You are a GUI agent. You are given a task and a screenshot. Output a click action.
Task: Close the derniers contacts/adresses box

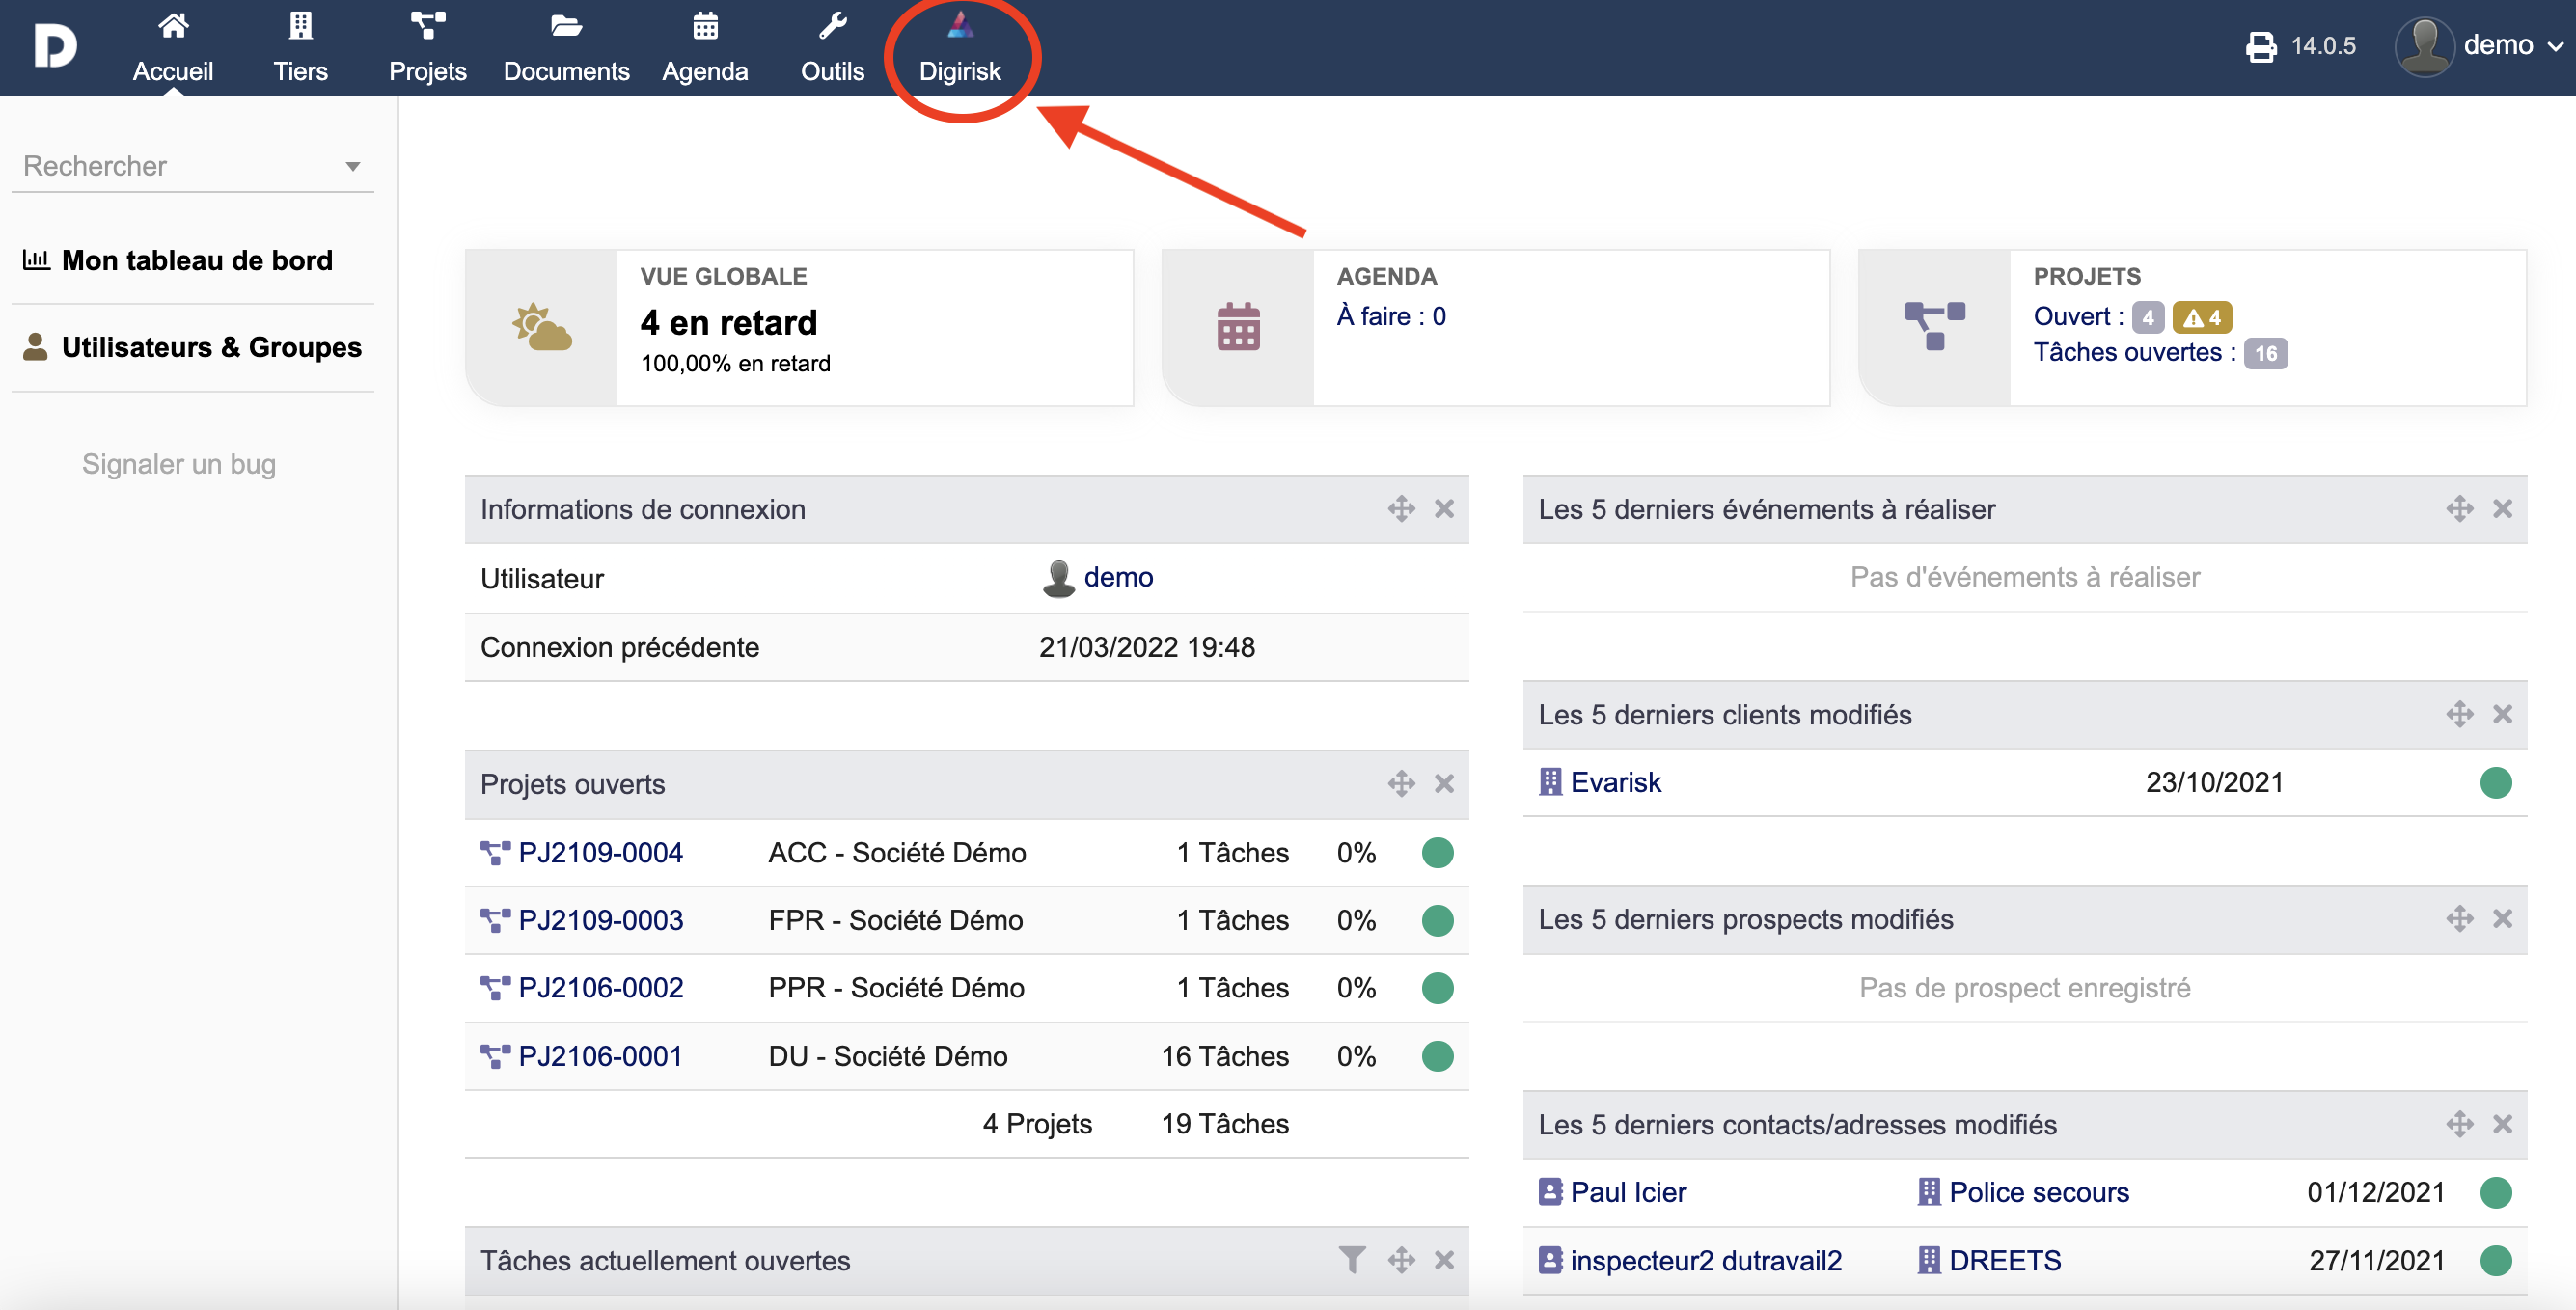(2502, 1124)
